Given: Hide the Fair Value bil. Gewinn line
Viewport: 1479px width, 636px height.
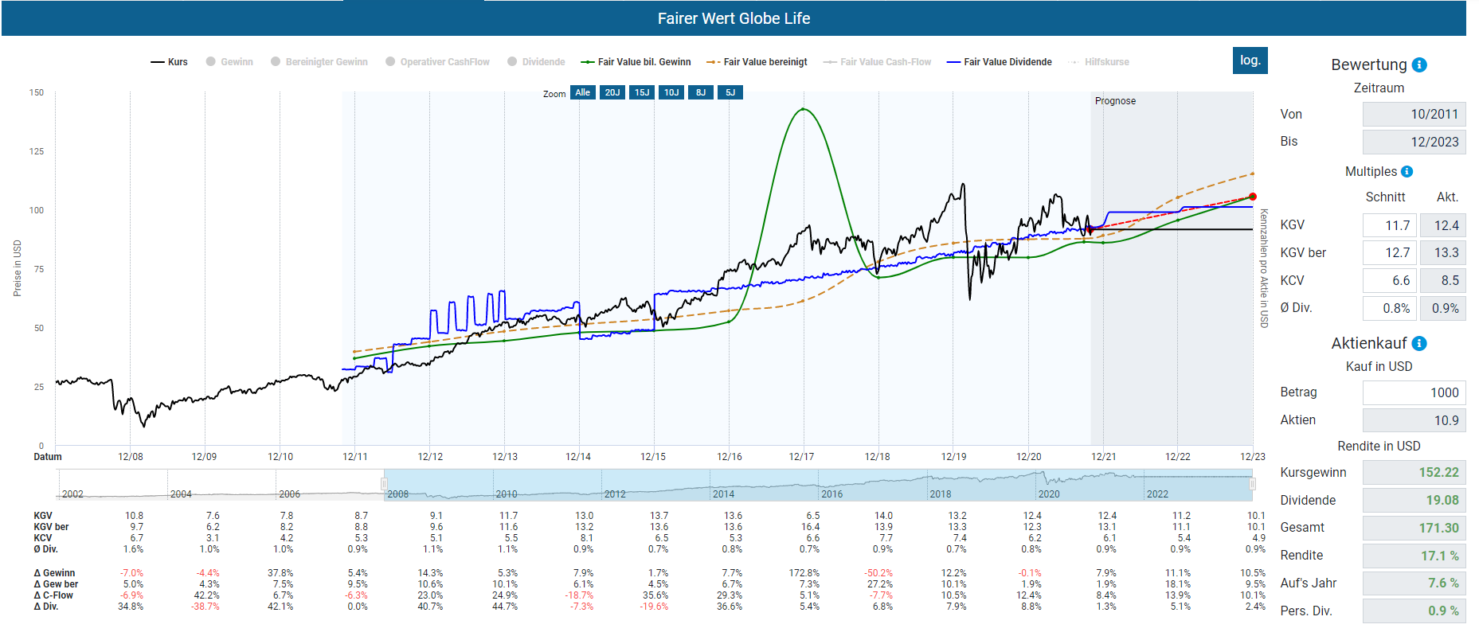Looking at the screenshot, I should pos(636,62).
